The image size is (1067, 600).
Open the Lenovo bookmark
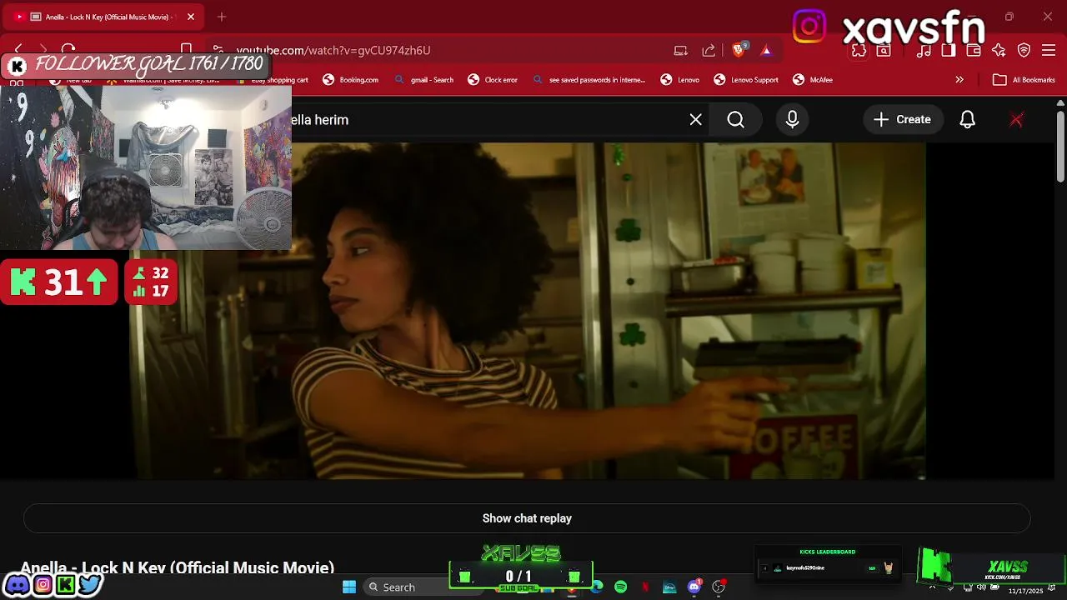pos(679,80)
